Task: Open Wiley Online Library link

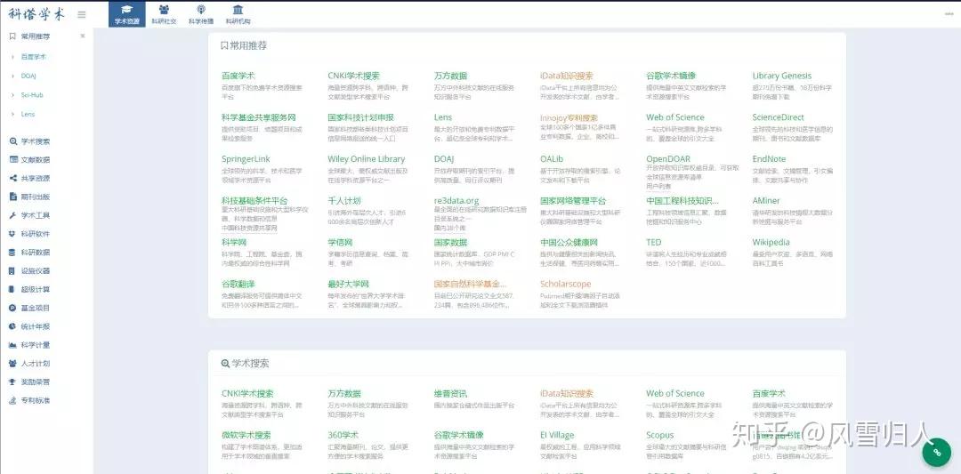Action: pos(367,159)
